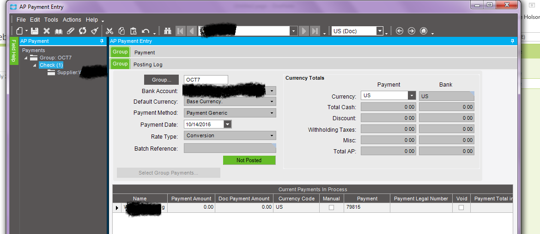Toggle the Manual checkbox in payment row

point(331,208)
